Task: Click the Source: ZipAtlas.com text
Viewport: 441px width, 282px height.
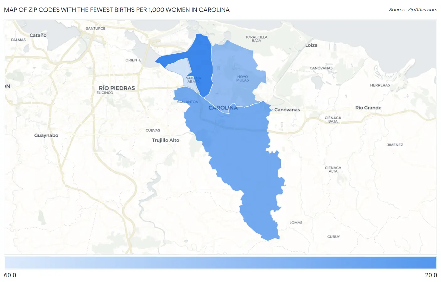Action: pyautogui.click(x=413, y=10)
